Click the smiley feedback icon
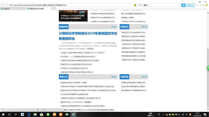The image size is (209, 117). pos(207,5)
